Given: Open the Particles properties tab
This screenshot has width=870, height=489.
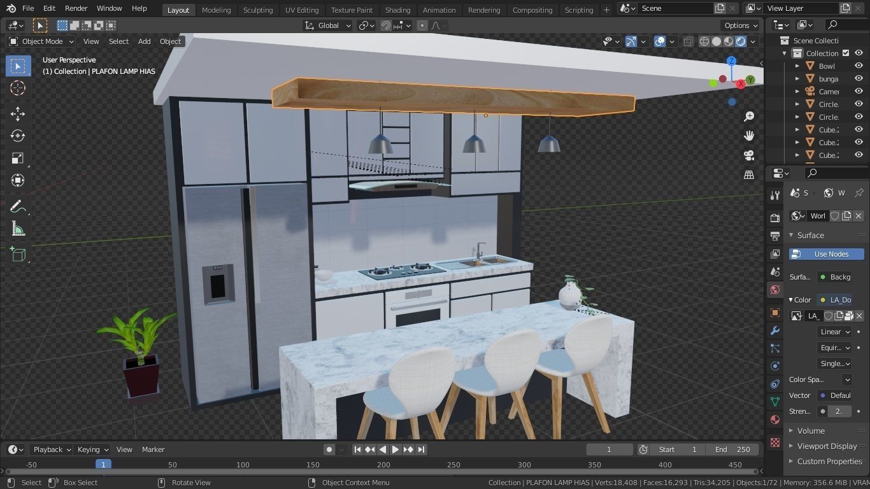Looking at the screenshot, I should tap(775, 348).
